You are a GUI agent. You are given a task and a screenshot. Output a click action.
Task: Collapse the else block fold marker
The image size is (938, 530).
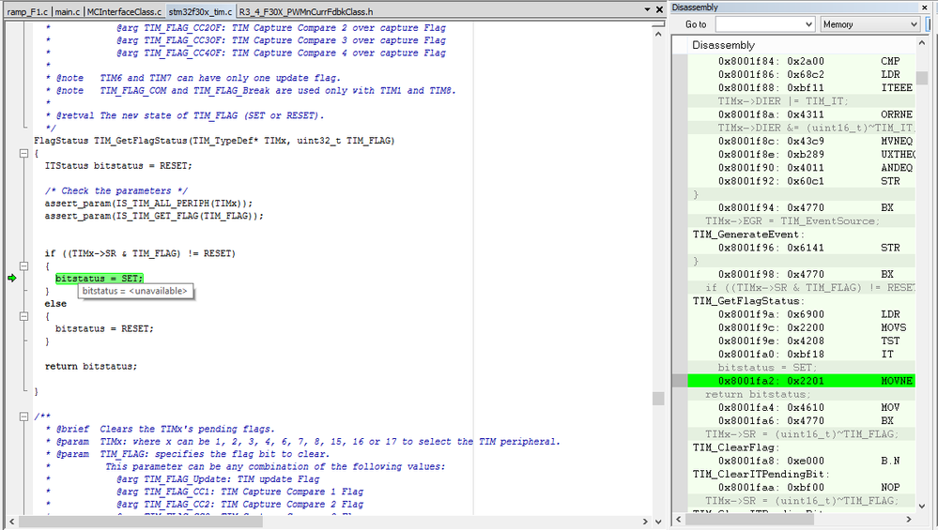(23, 316)
